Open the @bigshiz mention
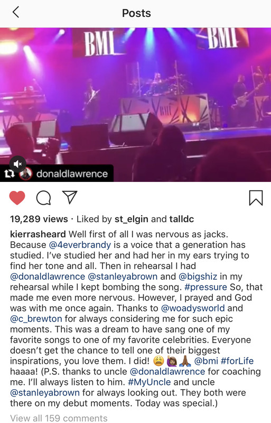This screenshot has width=271, height=423. pyautogui.click(x=198, y=277)
